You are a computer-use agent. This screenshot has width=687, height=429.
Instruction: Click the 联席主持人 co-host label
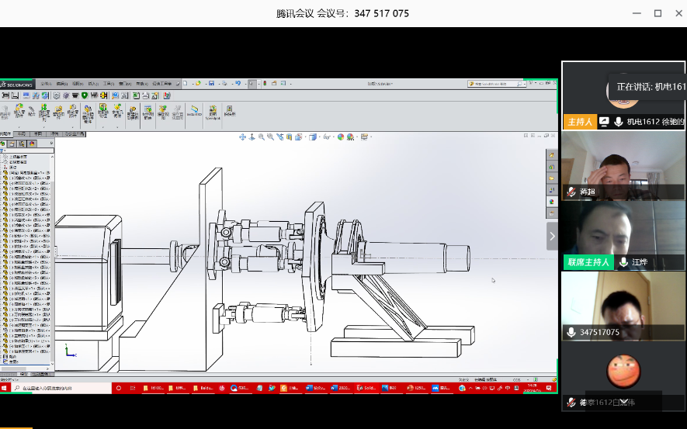588,262
